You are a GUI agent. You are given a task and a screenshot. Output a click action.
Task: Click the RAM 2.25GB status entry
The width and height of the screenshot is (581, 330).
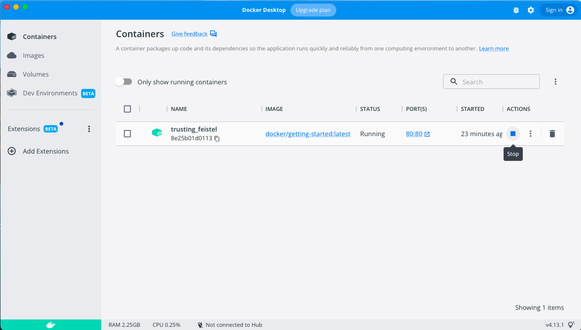point(124,325)
